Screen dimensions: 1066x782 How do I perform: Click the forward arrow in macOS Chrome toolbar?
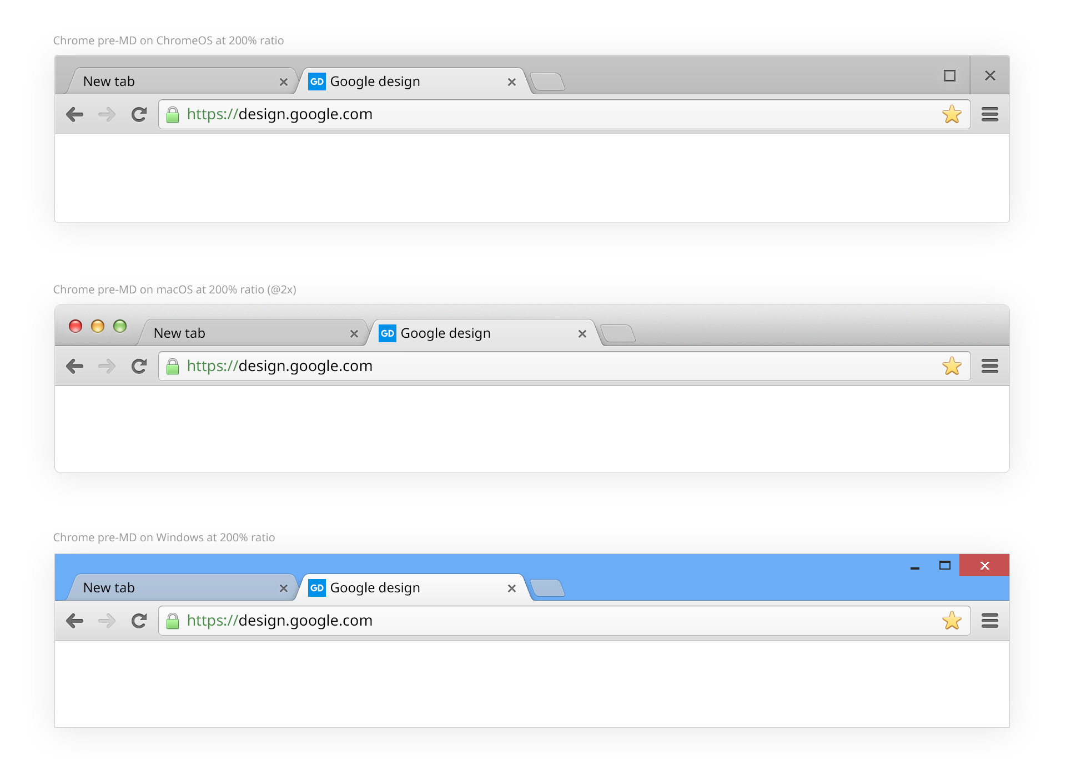105,365
